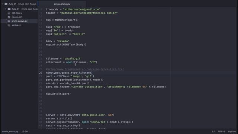Screen dimensions: 238x134
Task: Click the envio_anexo.py file icon
Action: [9, 21]
